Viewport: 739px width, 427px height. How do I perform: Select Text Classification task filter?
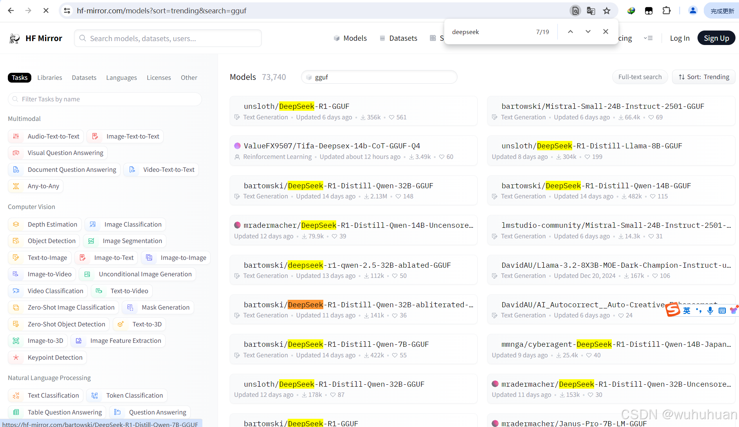(x=45, y=395)
